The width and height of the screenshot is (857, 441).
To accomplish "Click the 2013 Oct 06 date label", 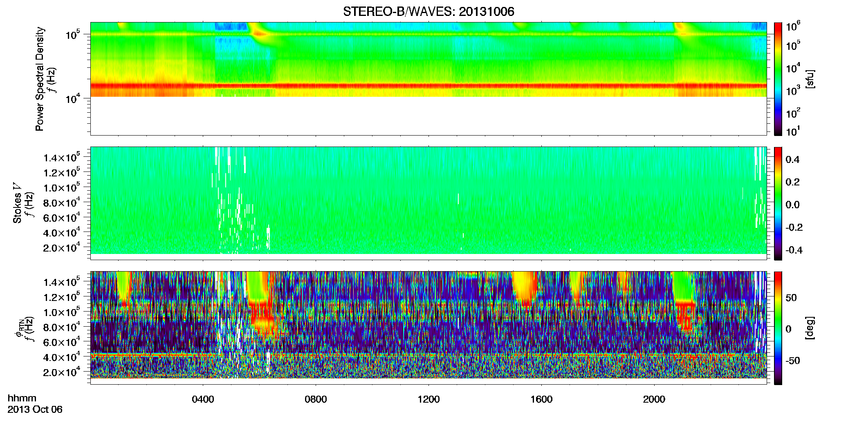I will coord(35,410).
